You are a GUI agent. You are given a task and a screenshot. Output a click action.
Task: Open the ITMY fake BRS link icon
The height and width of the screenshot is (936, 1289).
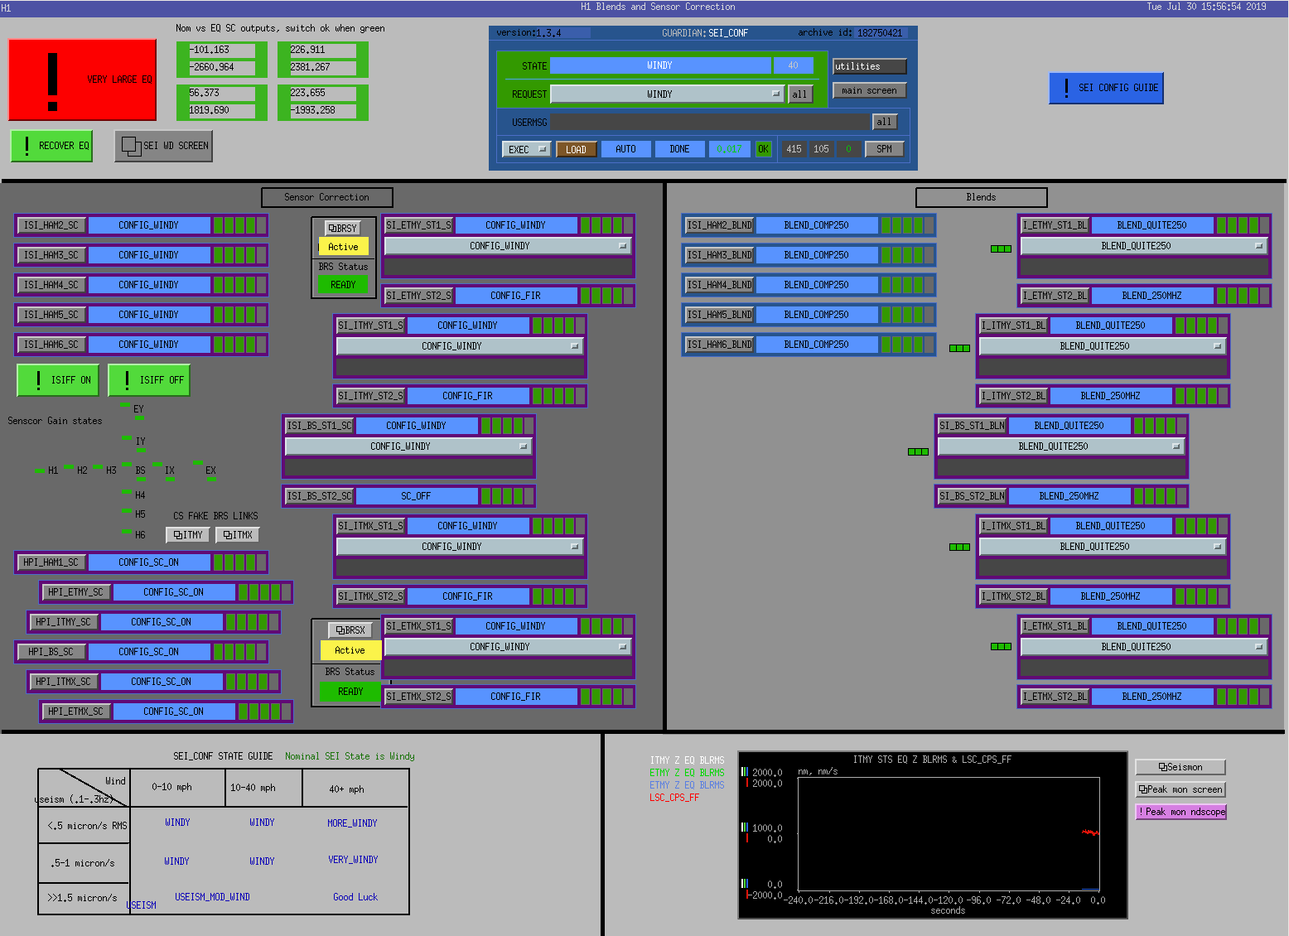(x=178, y=535)
